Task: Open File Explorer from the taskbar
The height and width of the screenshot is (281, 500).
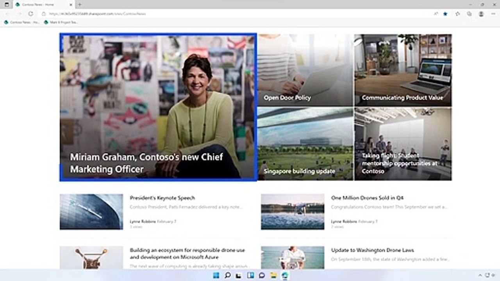Action: 273,276
